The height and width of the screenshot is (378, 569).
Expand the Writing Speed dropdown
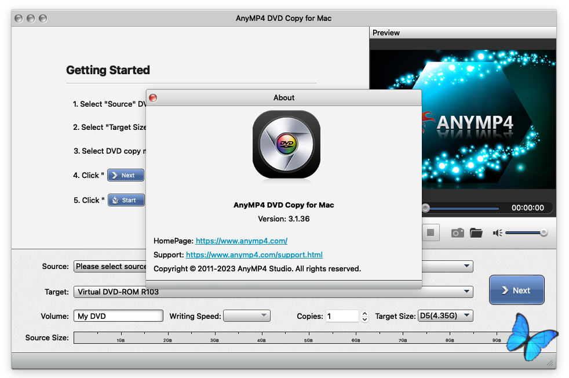(247, 316)
